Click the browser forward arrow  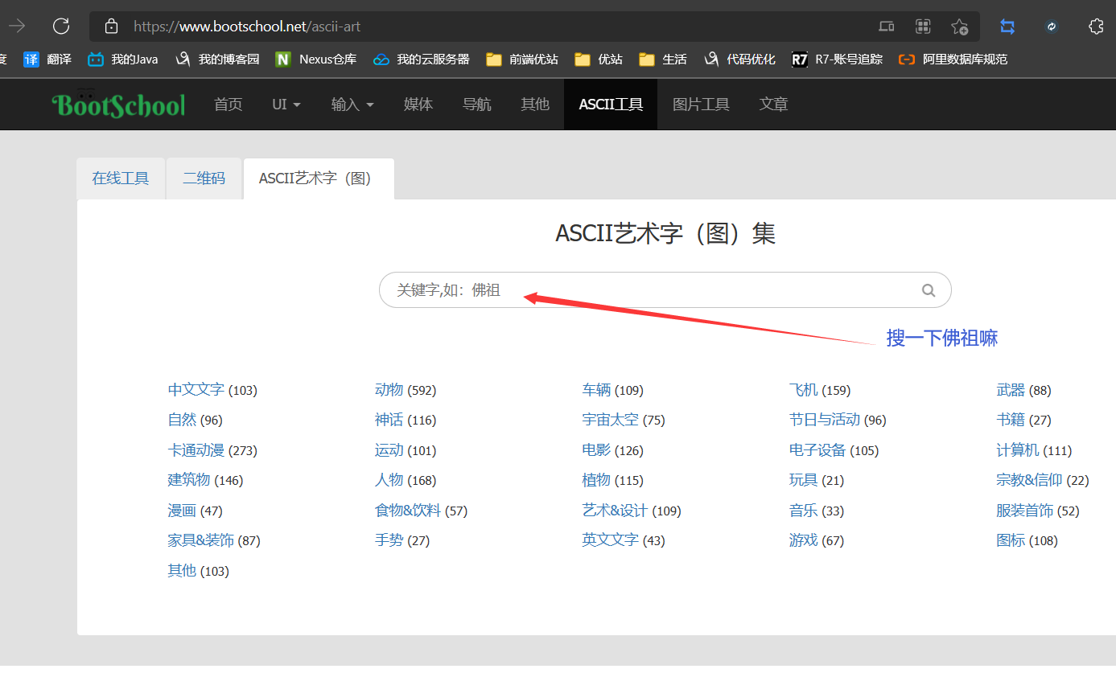(x=17, y=27)
